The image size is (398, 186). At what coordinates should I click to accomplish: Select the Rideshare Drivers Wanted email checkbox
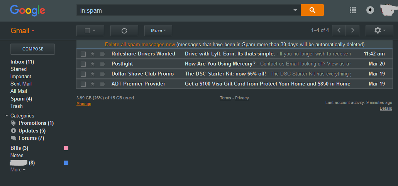pyautogui.click(x=83, y=54)
